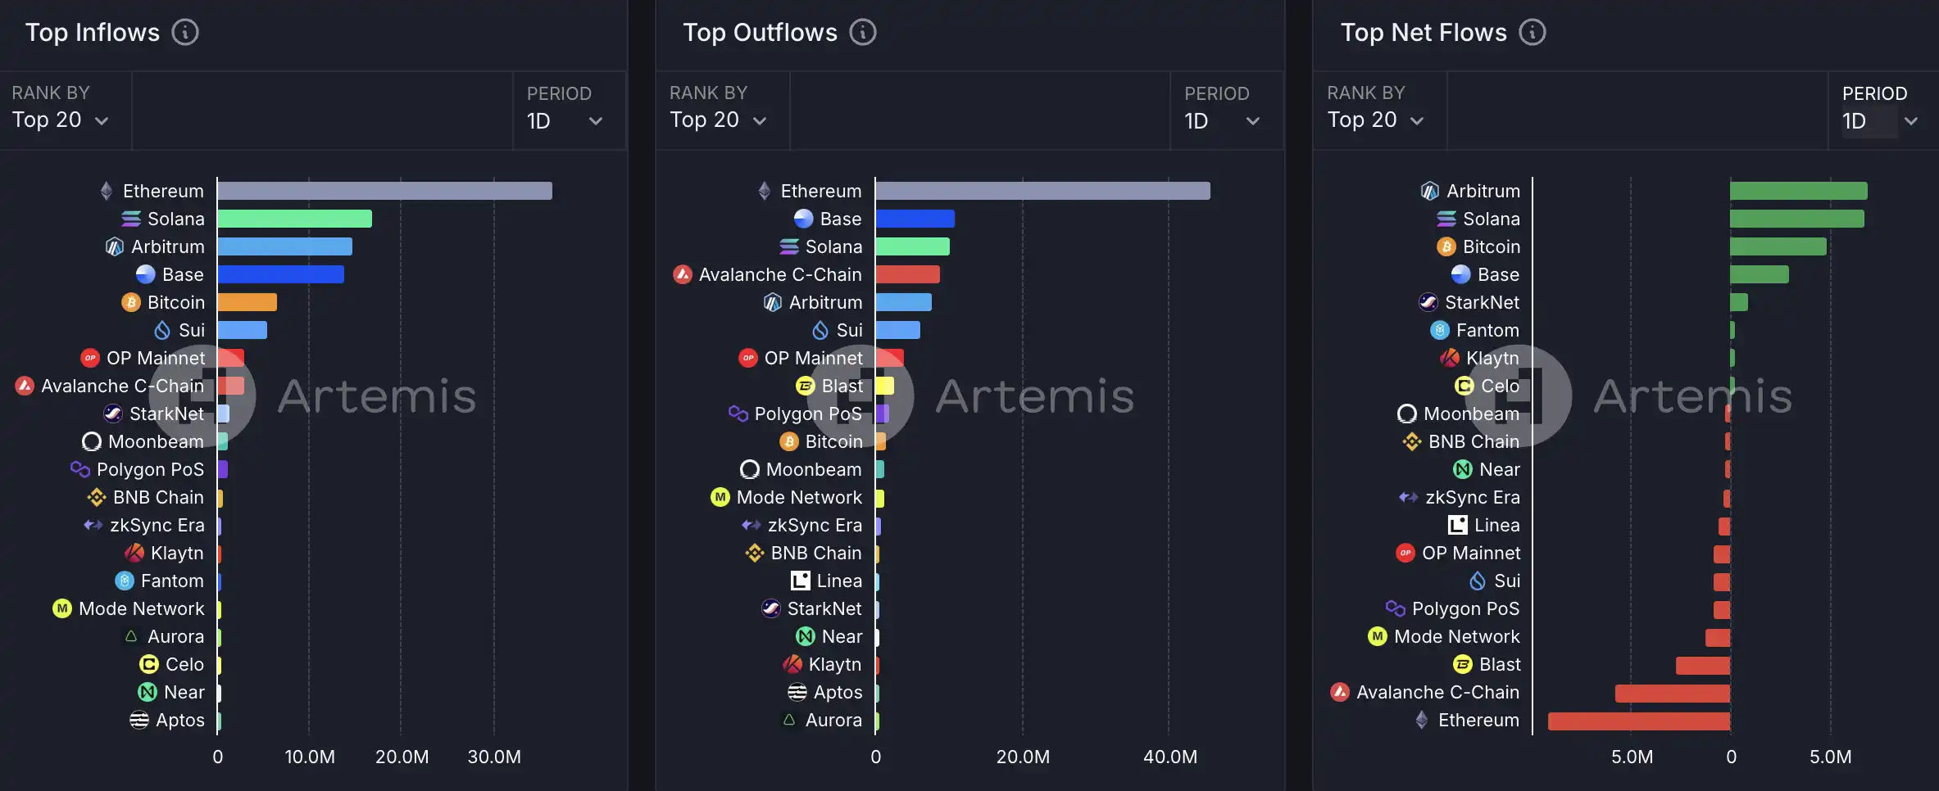Expand the Rank By selector in Top Outflows
This screenshot has height=791, width=1939.
(x=719, y=120)
